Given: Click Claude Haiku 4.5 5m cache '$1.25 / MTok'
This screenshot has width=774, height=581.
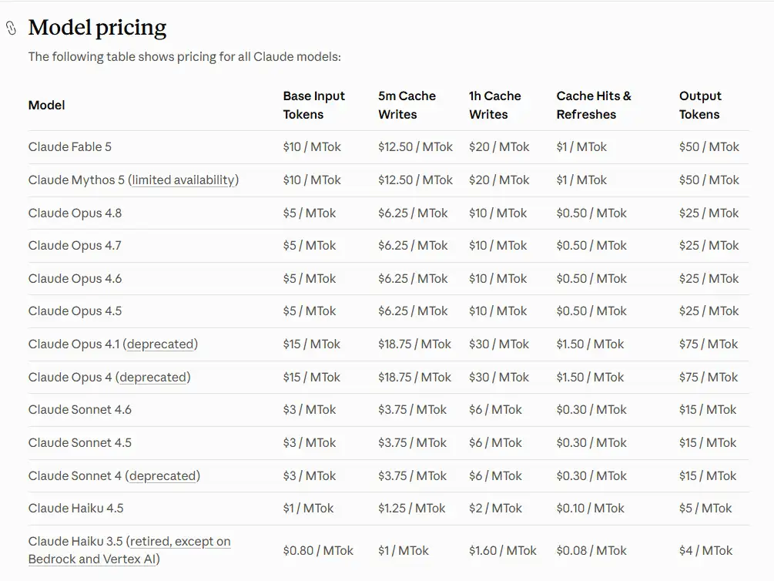Looking at the screenshot, I should point(412,509).
